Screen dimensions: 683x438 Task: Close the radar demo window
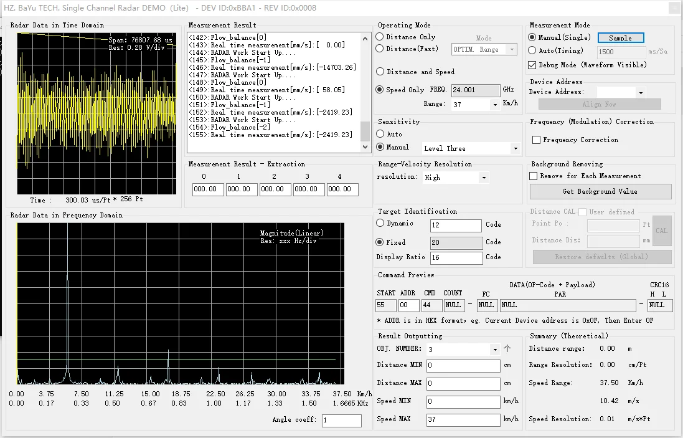674,7
